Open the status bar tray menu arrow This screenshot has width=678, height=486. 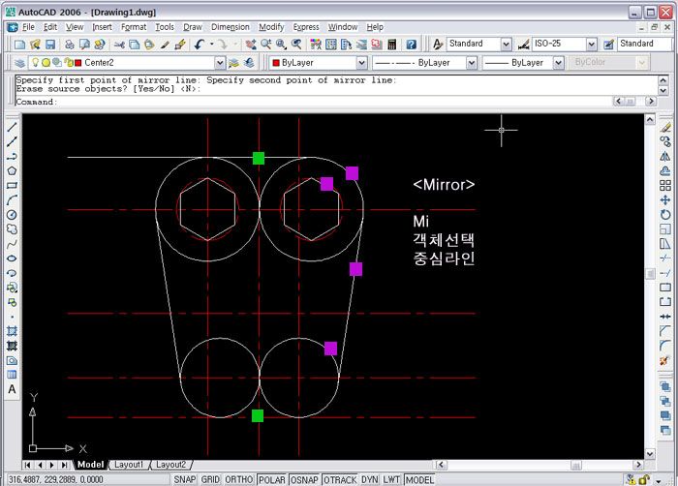[x=658, y=480]
